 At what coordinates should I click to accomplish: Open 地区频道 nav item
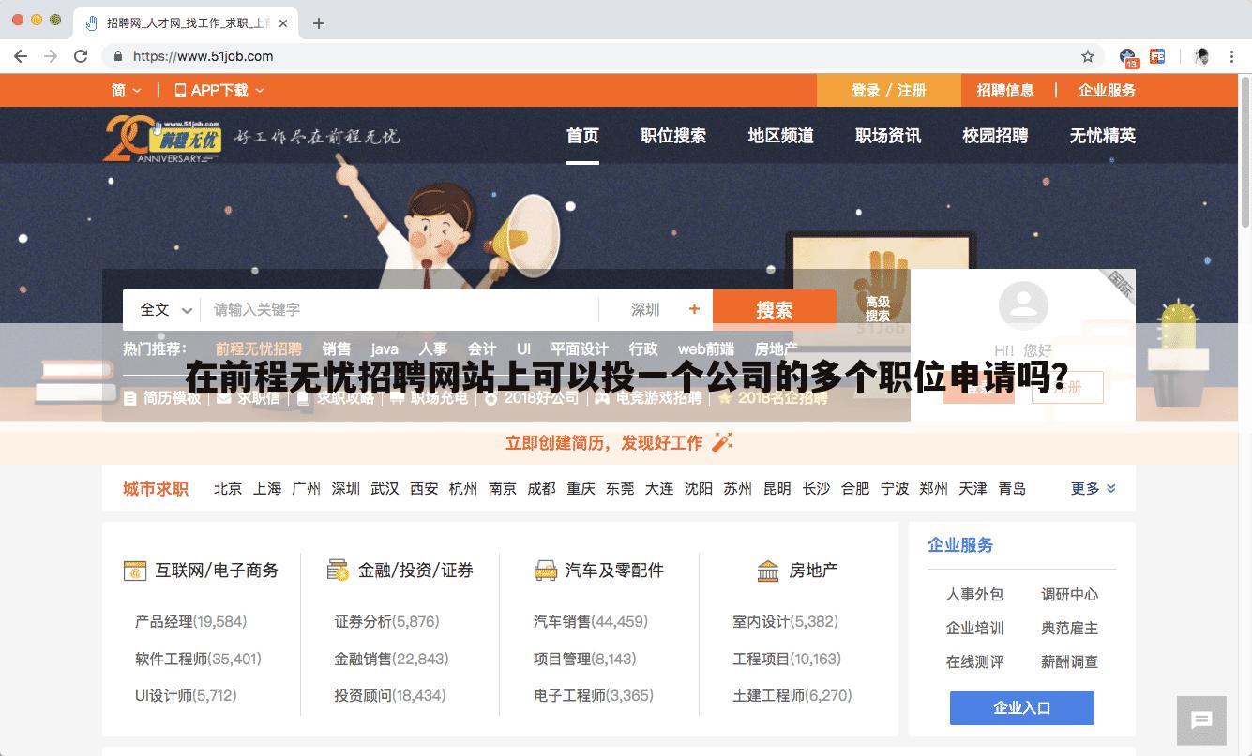pos(780,136)
